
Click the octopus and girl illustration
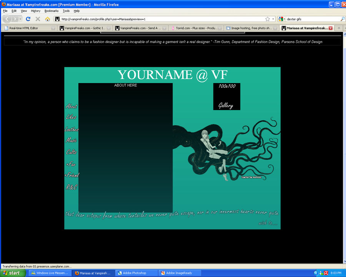226,149
